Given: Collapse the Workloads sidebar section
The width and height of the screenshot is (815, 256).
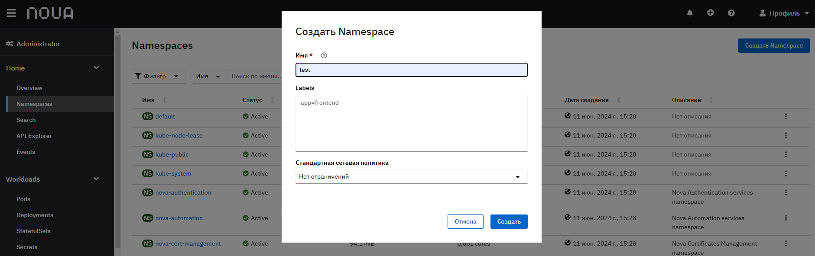Looking at the screenshot, I should pyautogui.click(x=96, y=179).
